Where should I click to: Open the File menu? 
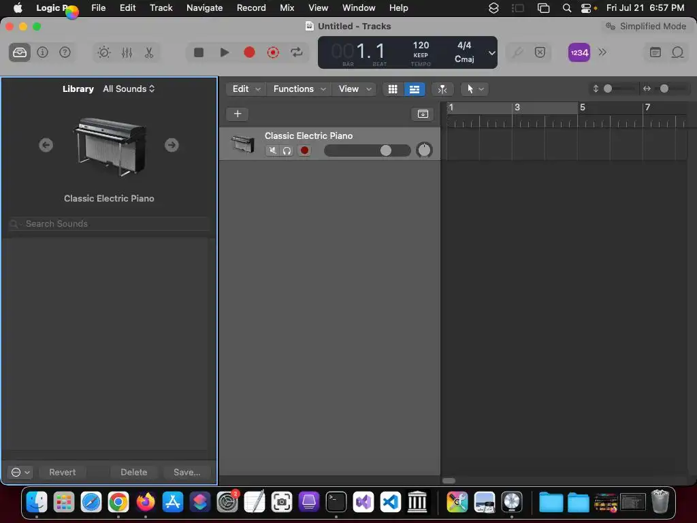[x=98, y=7]
